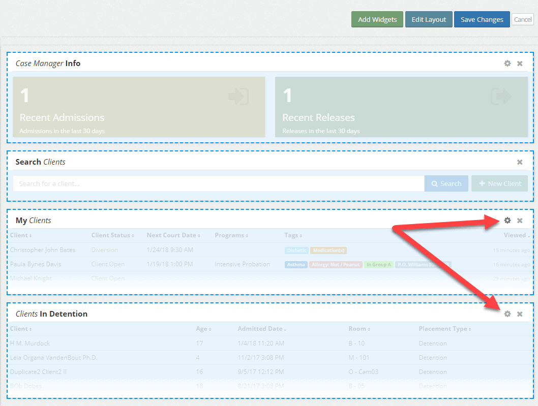This screenshot has height=406, width=538.
Task: Sort detention list by Admitted Date
Action: [261, 329]
